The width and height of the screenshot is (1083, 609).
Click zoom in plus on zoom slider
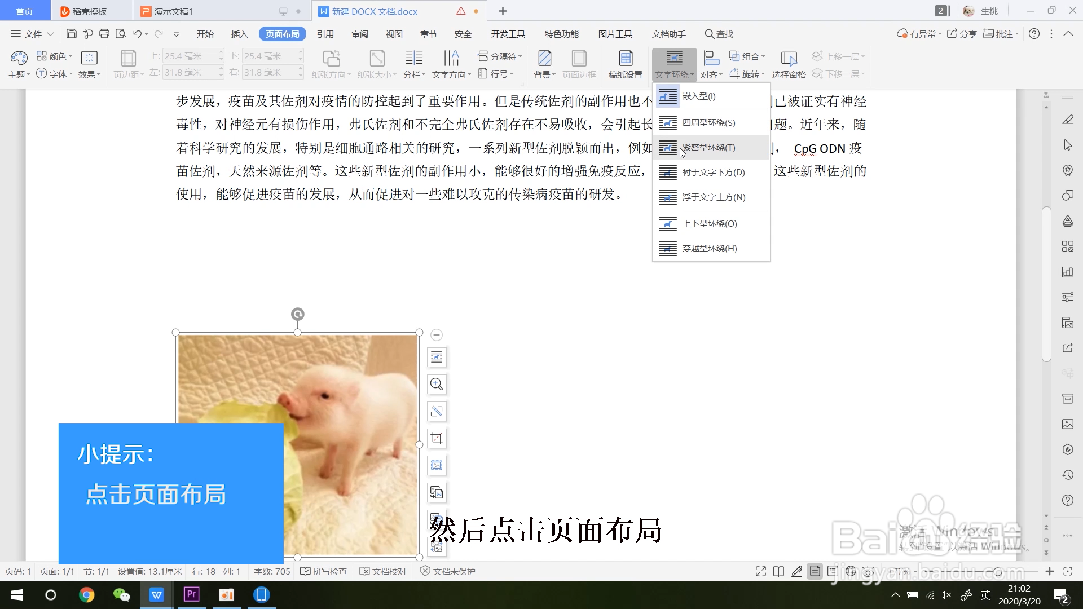[x=1049, y=571]
